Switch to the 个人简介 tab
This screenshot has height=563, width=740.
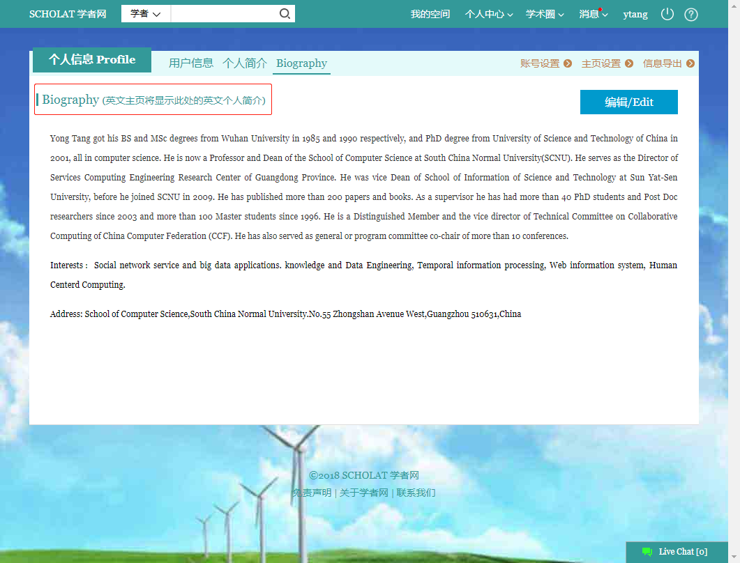[245, 63]
